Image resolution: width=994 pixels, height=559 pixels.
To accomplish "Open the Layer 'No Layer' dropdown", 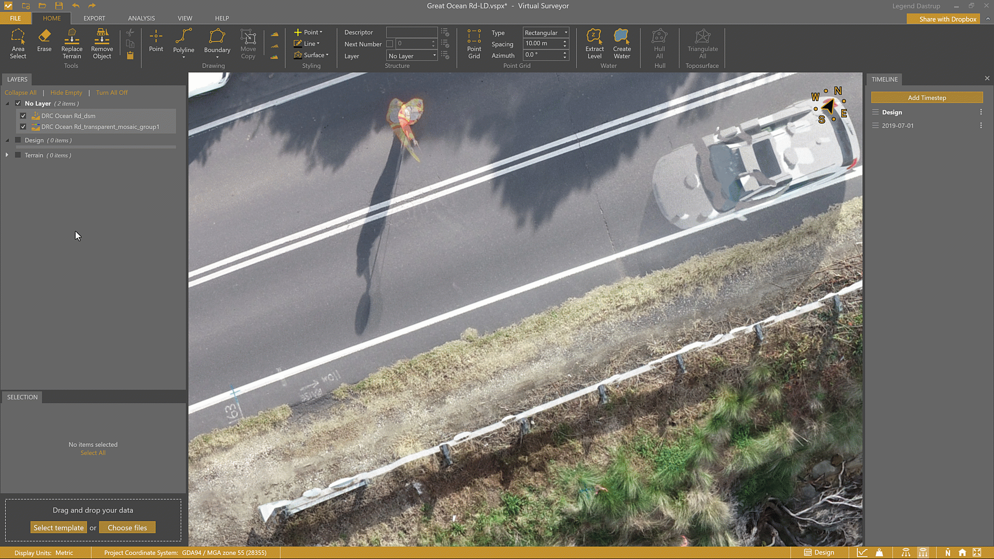I will pos(412,56).
